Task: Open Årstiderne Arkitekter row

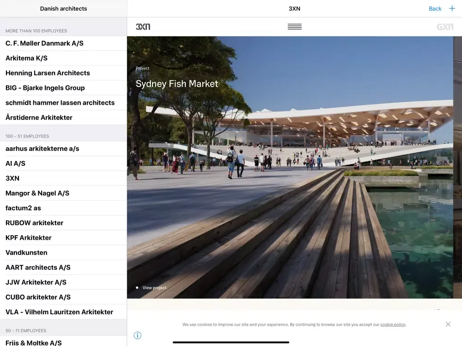Action: point(63,118)
